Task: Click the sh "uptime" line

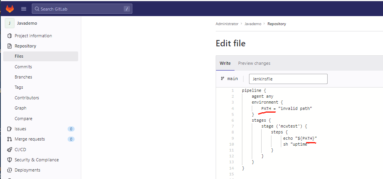Action: click(x=296, y=144)
